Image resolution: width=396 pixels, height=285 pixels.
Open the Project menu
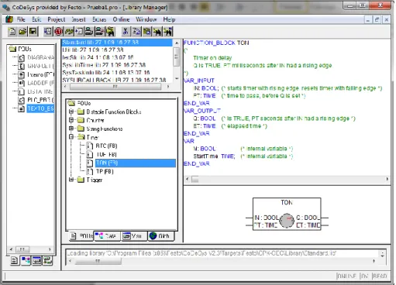click(x=57, y=19)
